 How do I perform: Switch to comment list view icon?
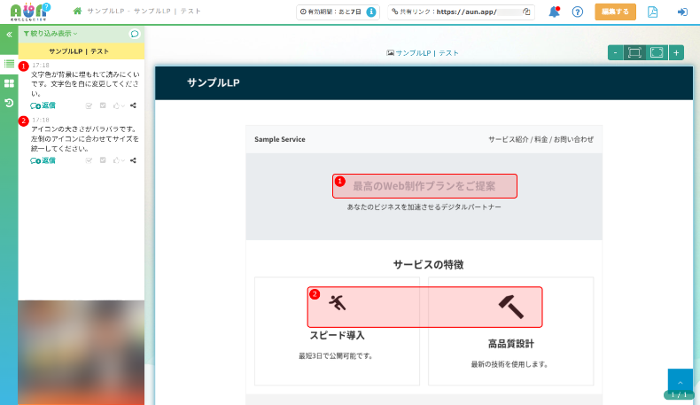(x=9, y=64)
